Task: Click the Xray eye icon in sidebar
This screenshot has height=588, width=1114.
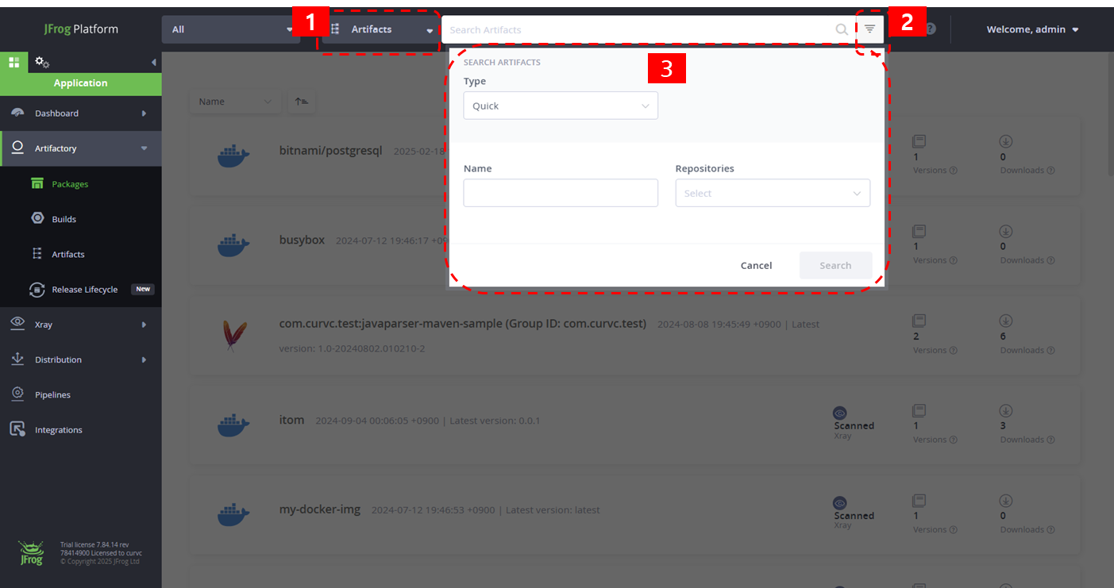Action: (x=17, y=324)
